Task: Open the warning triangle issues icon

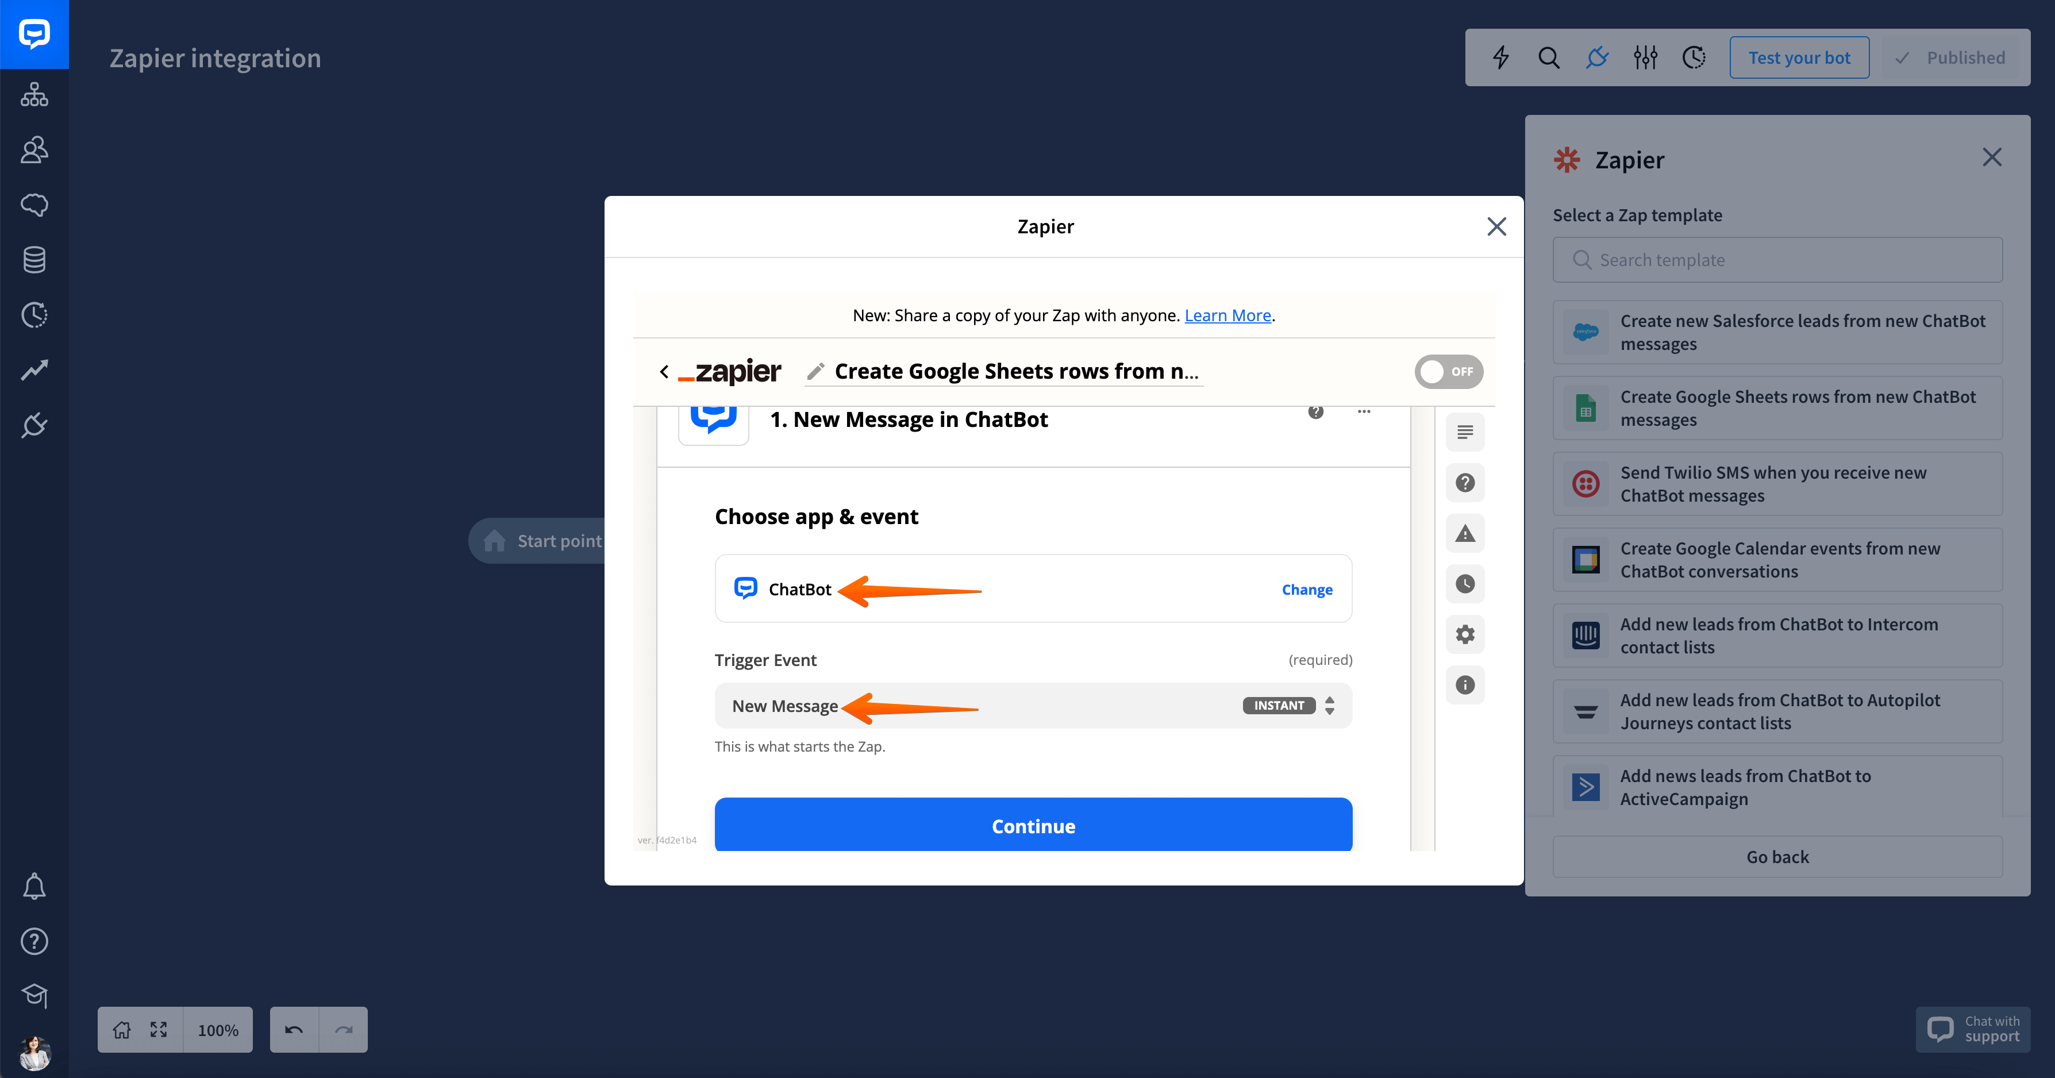Action: [1465, 533]
